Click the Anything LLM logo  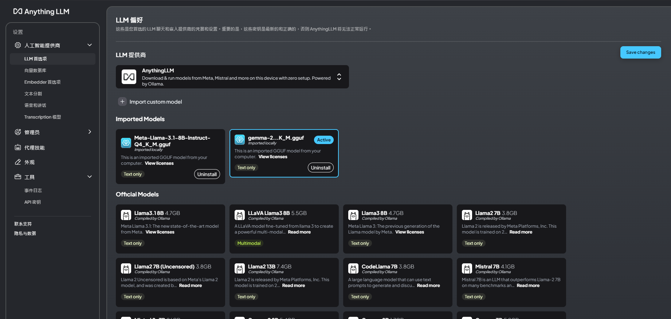(41, 12)
